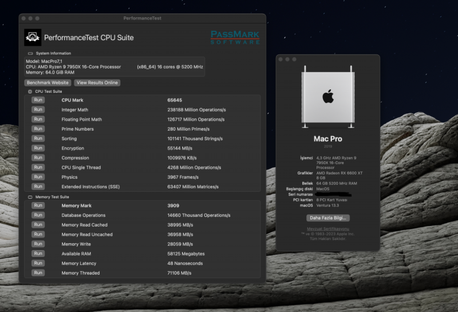The height and width of the screenshot is (312, 458).
Task: Click the PassMark Software logo
Action: click(x=235, y=37)
